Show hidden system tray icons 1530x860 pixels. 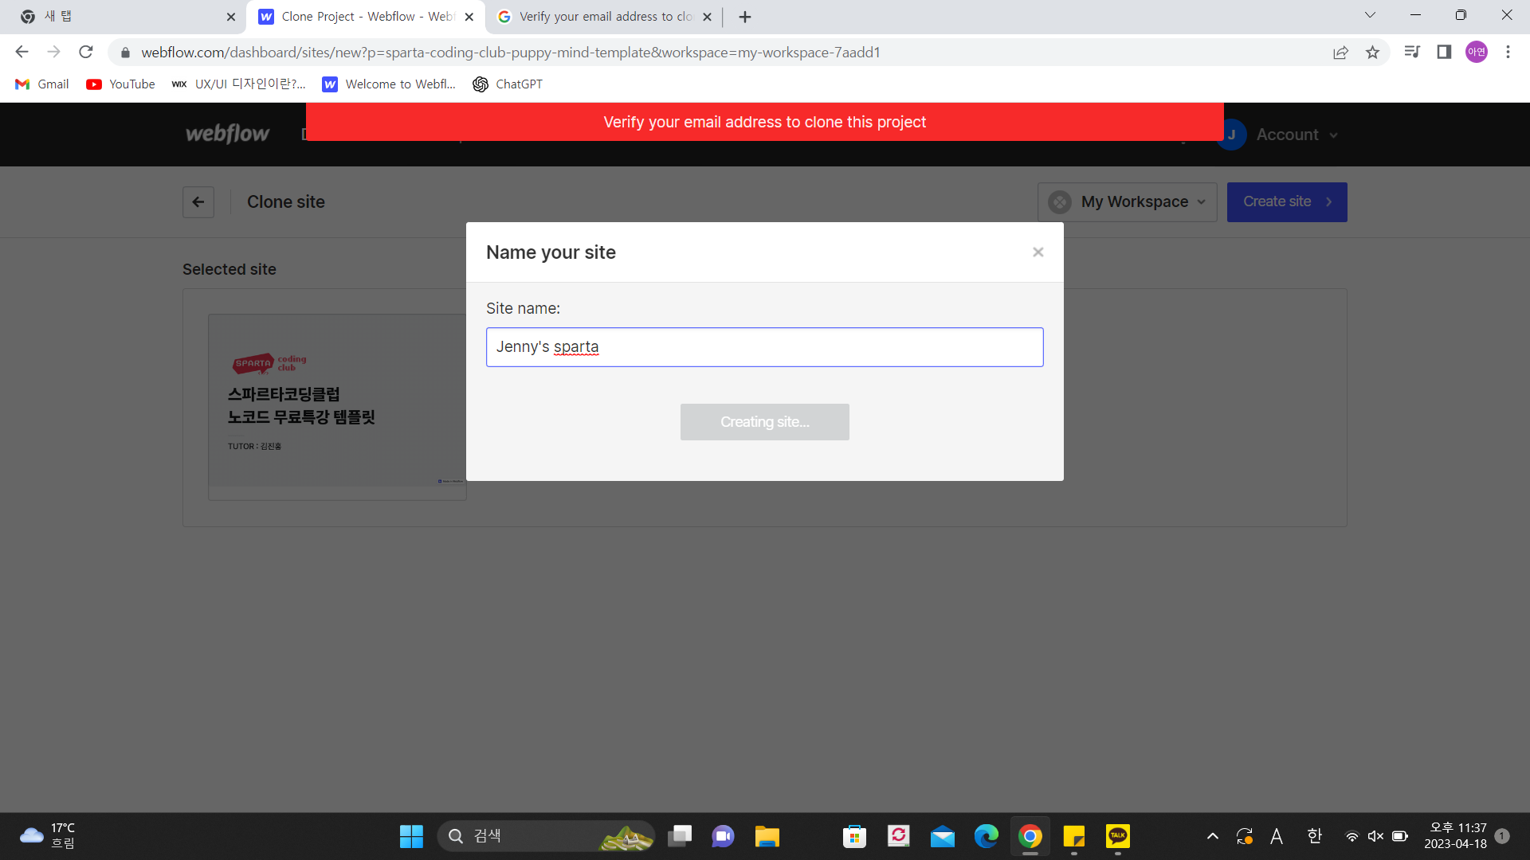click(x=1212, y=836)
